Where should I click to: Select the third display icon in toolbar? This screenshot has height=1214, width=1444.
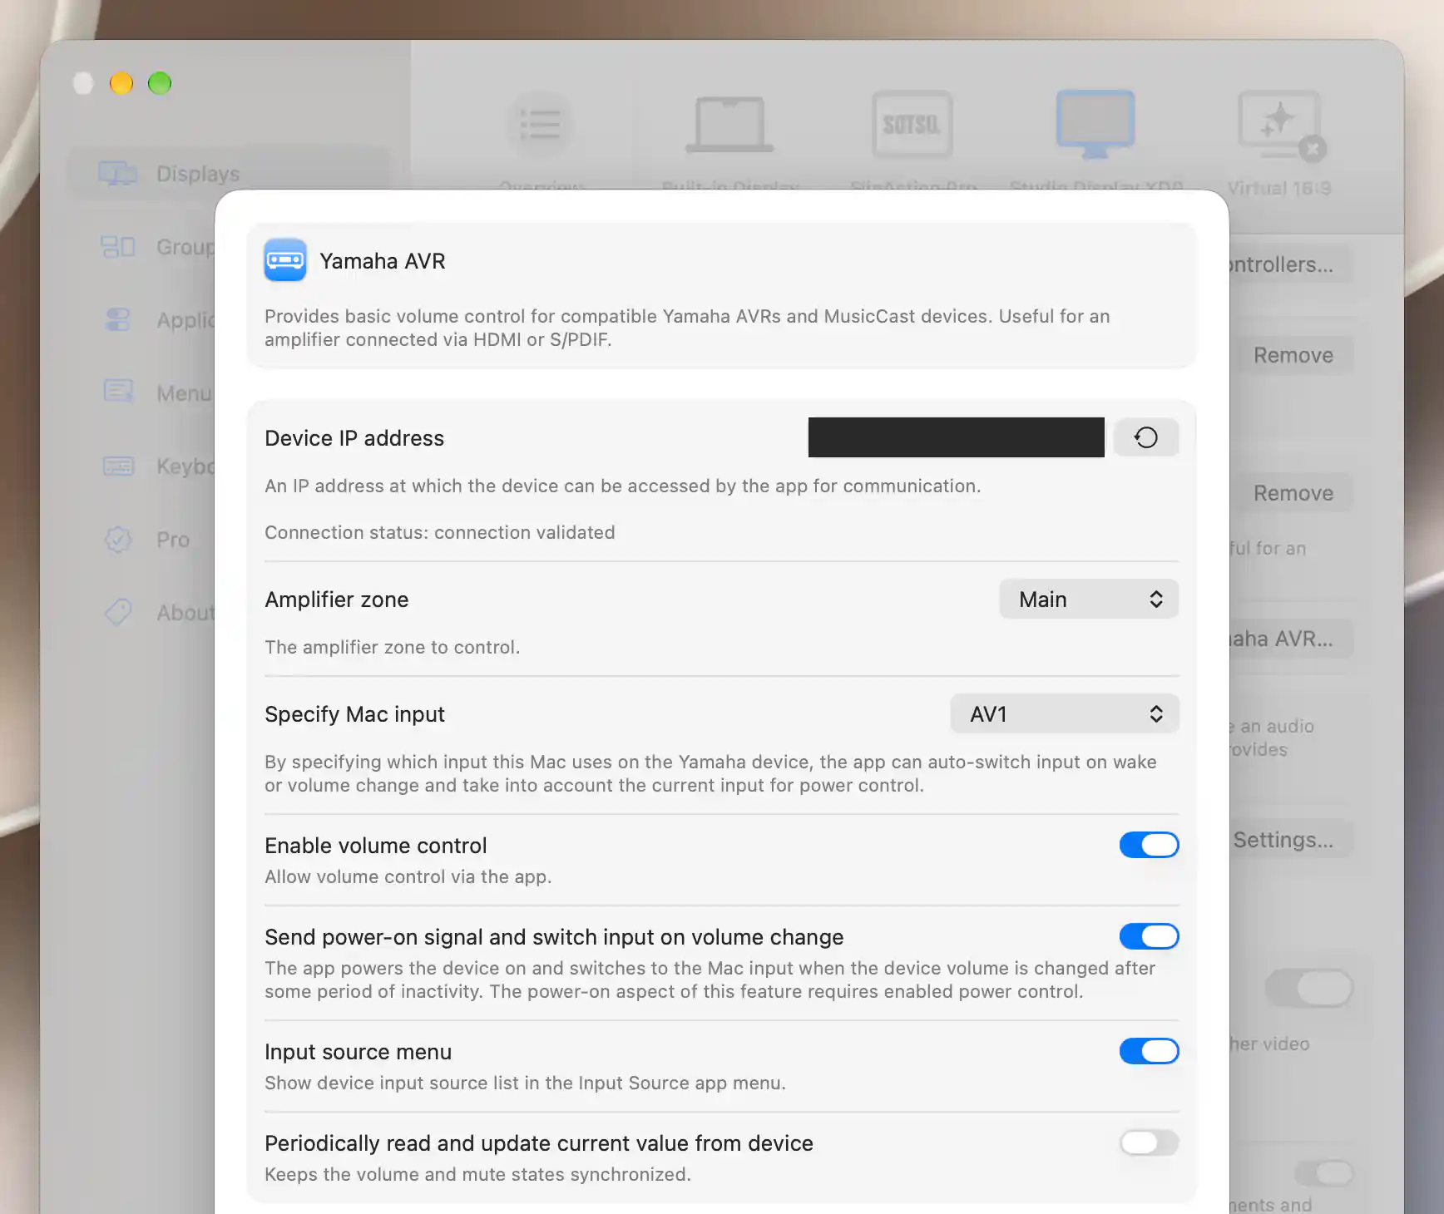point(912,125)
